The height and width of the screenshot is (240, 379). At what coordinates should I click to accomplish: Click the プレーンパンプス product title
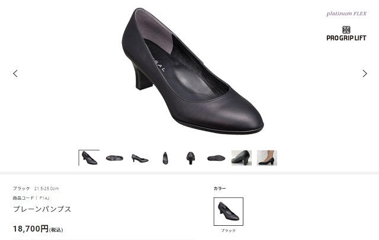click(42, 209)
